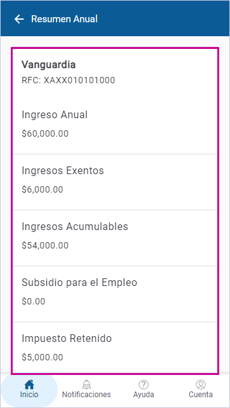Image resolution: width=230 pixels, height=408 pixels.
Task: Open the Ayuda tab label
Action: click(144, 395)
